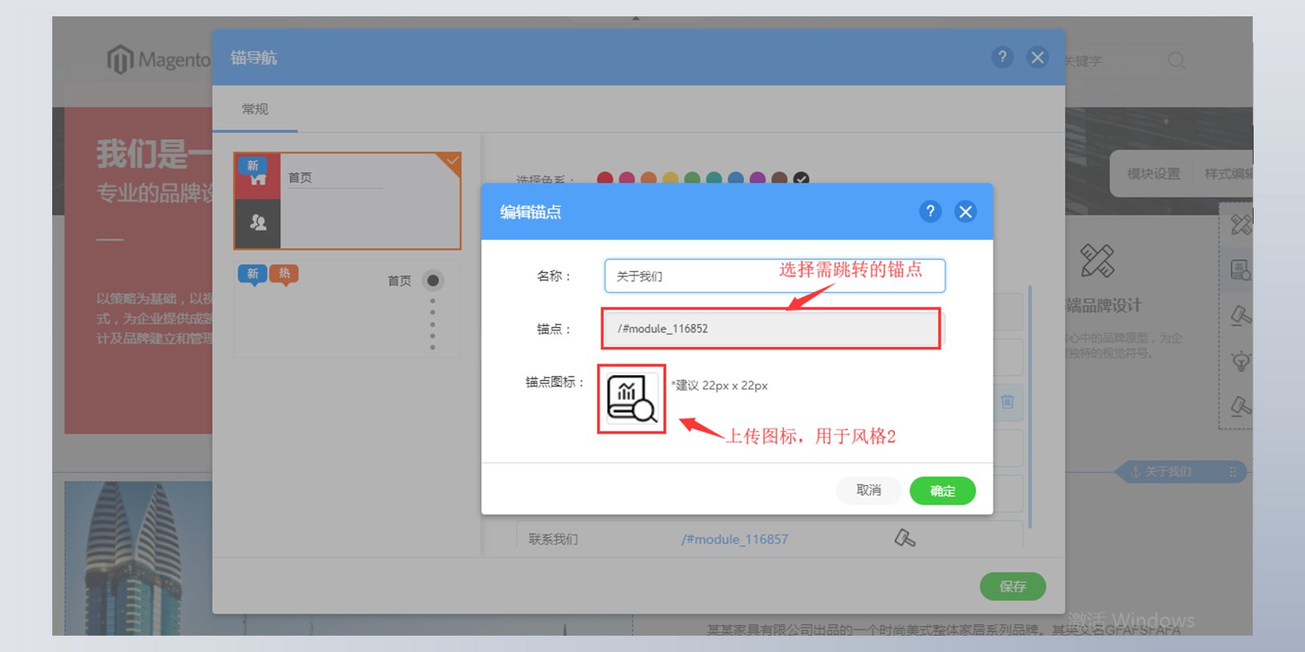Image resolution: width=1305 pixels, height=652 pixels.
Task: Confirm with the green 确定 button
Action: tap(942, 491)
